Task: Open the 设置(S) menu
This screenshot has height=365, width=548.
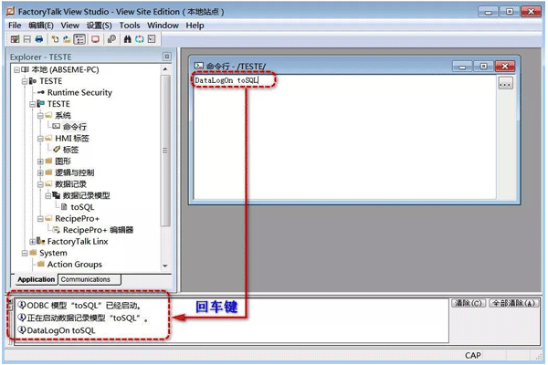Action: (99, 26)
